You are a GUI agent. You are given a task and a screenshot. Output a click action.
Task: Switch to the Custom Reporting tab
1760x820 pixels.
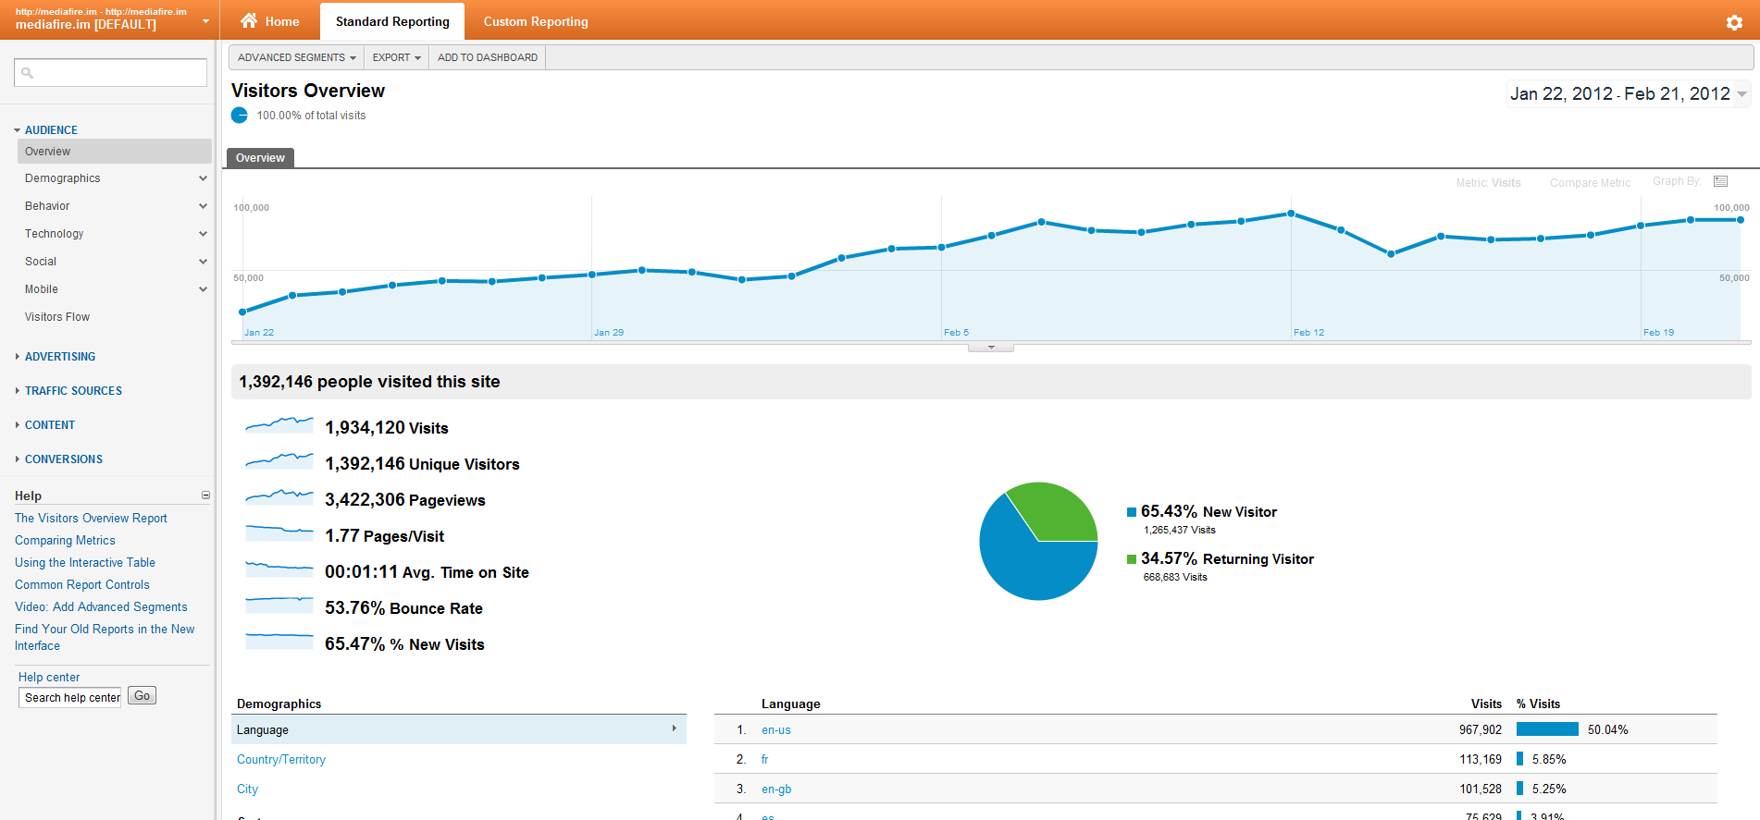coord(535,21)
